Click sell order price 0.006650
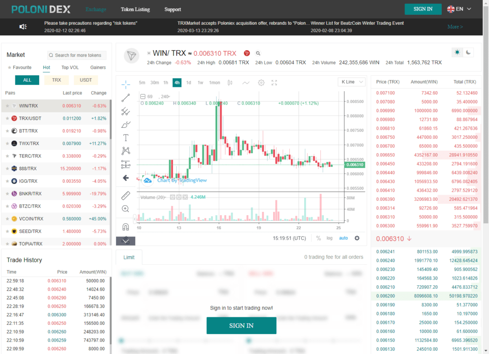This screenshot has height=354, width=489. [x=385, y=155]
